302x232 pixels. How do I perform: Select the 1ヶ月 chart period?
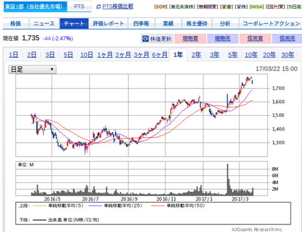(x=105, y=55)
